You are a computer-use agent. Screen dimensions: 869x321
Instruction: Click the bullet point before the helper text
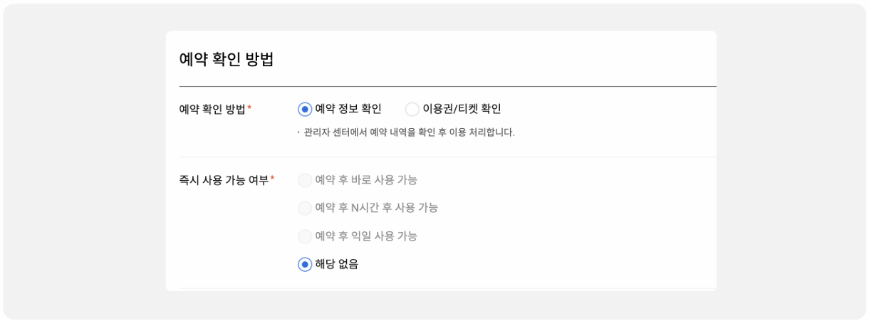point(298,132)
